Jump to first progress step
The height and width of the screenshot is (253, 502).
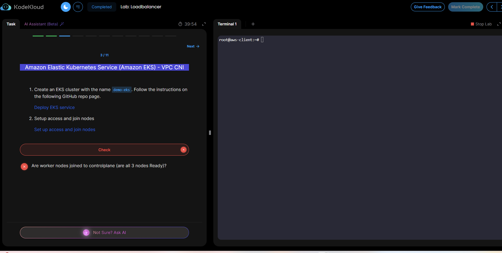coord(38,36)
